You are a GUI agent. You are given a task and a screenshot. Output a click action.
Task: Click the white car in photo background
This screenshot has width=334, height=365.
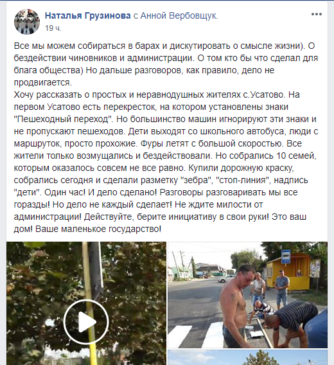tap(226, 278)
